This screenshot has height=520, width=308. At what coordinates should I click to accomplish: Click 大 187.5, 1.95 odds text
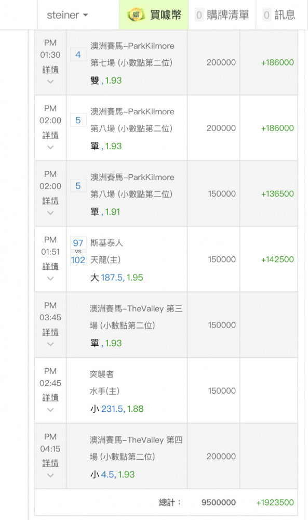(x=116, y=277)
